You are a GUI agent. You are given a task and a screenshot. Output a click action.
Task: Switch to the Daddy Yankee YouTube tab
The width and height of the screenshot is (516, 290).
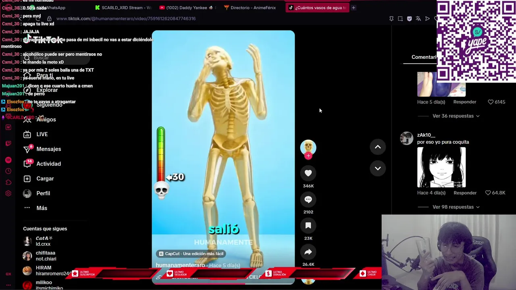pyautogui.click(x=188, y=8)
